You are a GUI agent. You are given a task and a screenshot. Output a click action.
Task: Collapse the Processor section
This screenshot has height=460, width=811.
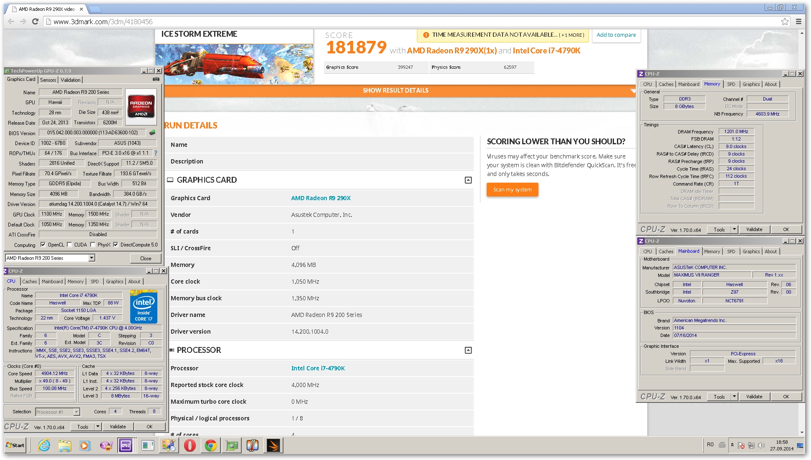click(x=468, y=350)
